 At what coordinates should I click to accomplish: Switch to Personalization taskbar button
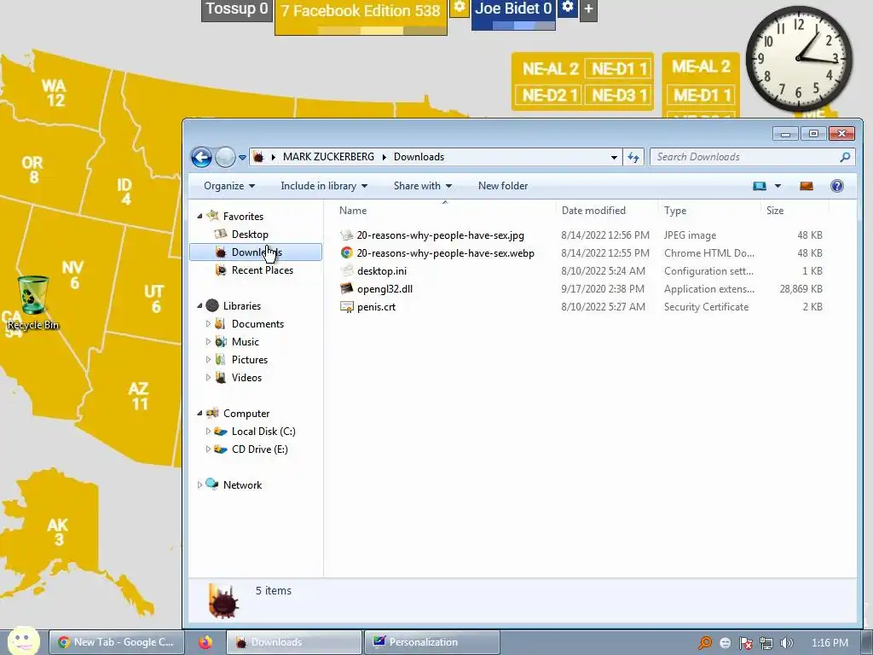[432, 642]
